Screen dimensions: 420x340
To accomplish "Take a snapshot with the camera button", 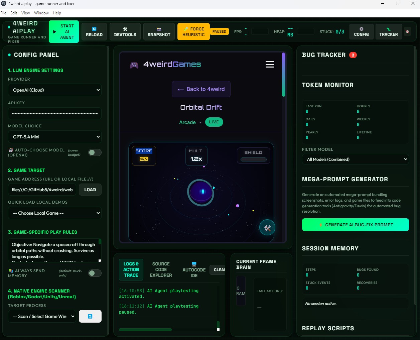I will pos(159,31).
